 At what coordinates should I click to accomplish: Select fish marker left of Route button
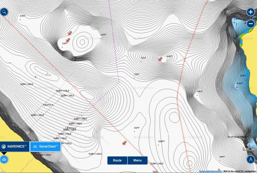point(124,143)
